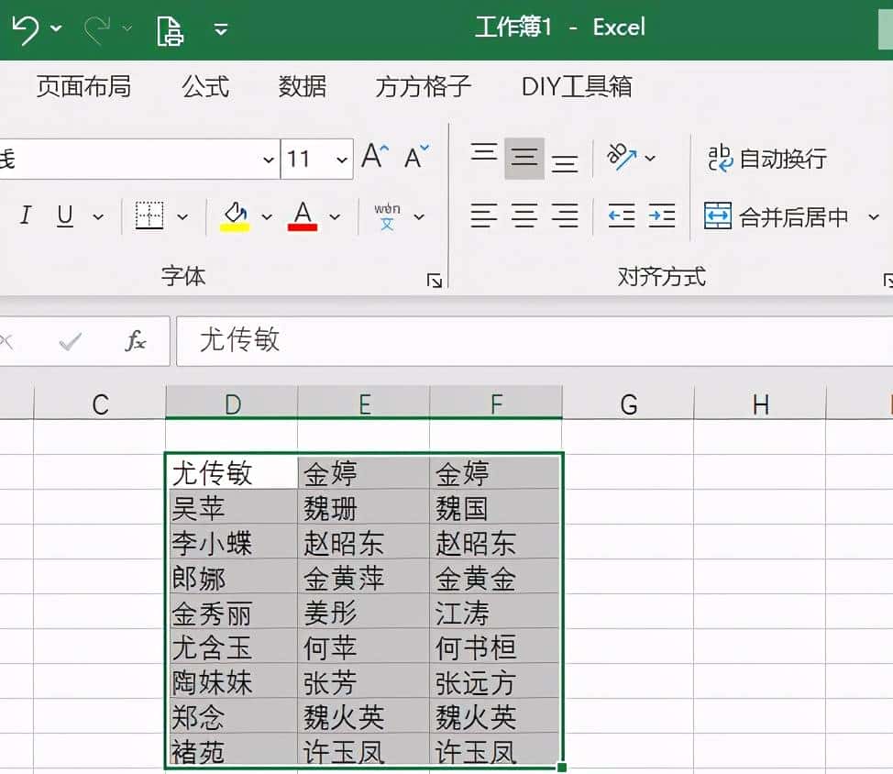The image size is (893, 774).
Task: Click the Print Preview icon
Action: coord(170,29)
